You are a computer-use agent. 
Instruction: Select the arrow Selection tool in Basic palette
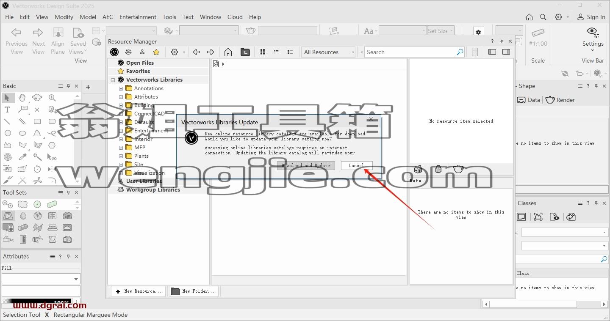(7, 98)
